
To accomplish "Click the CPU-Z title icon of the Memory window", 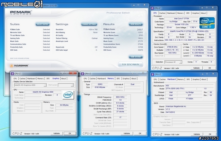I will click(83, 73).
